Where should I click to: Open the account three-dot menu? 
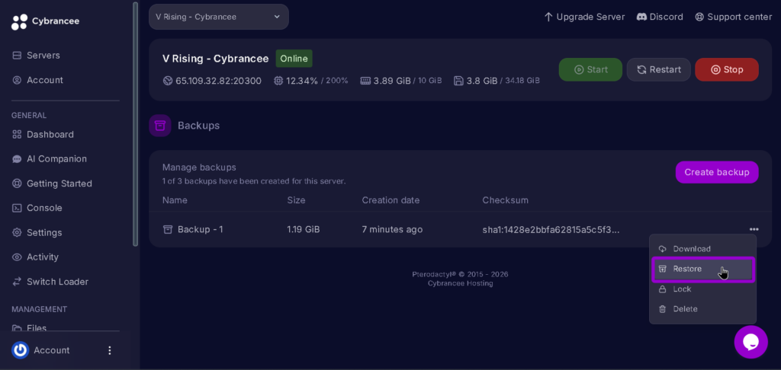click(x=110, y=350)
